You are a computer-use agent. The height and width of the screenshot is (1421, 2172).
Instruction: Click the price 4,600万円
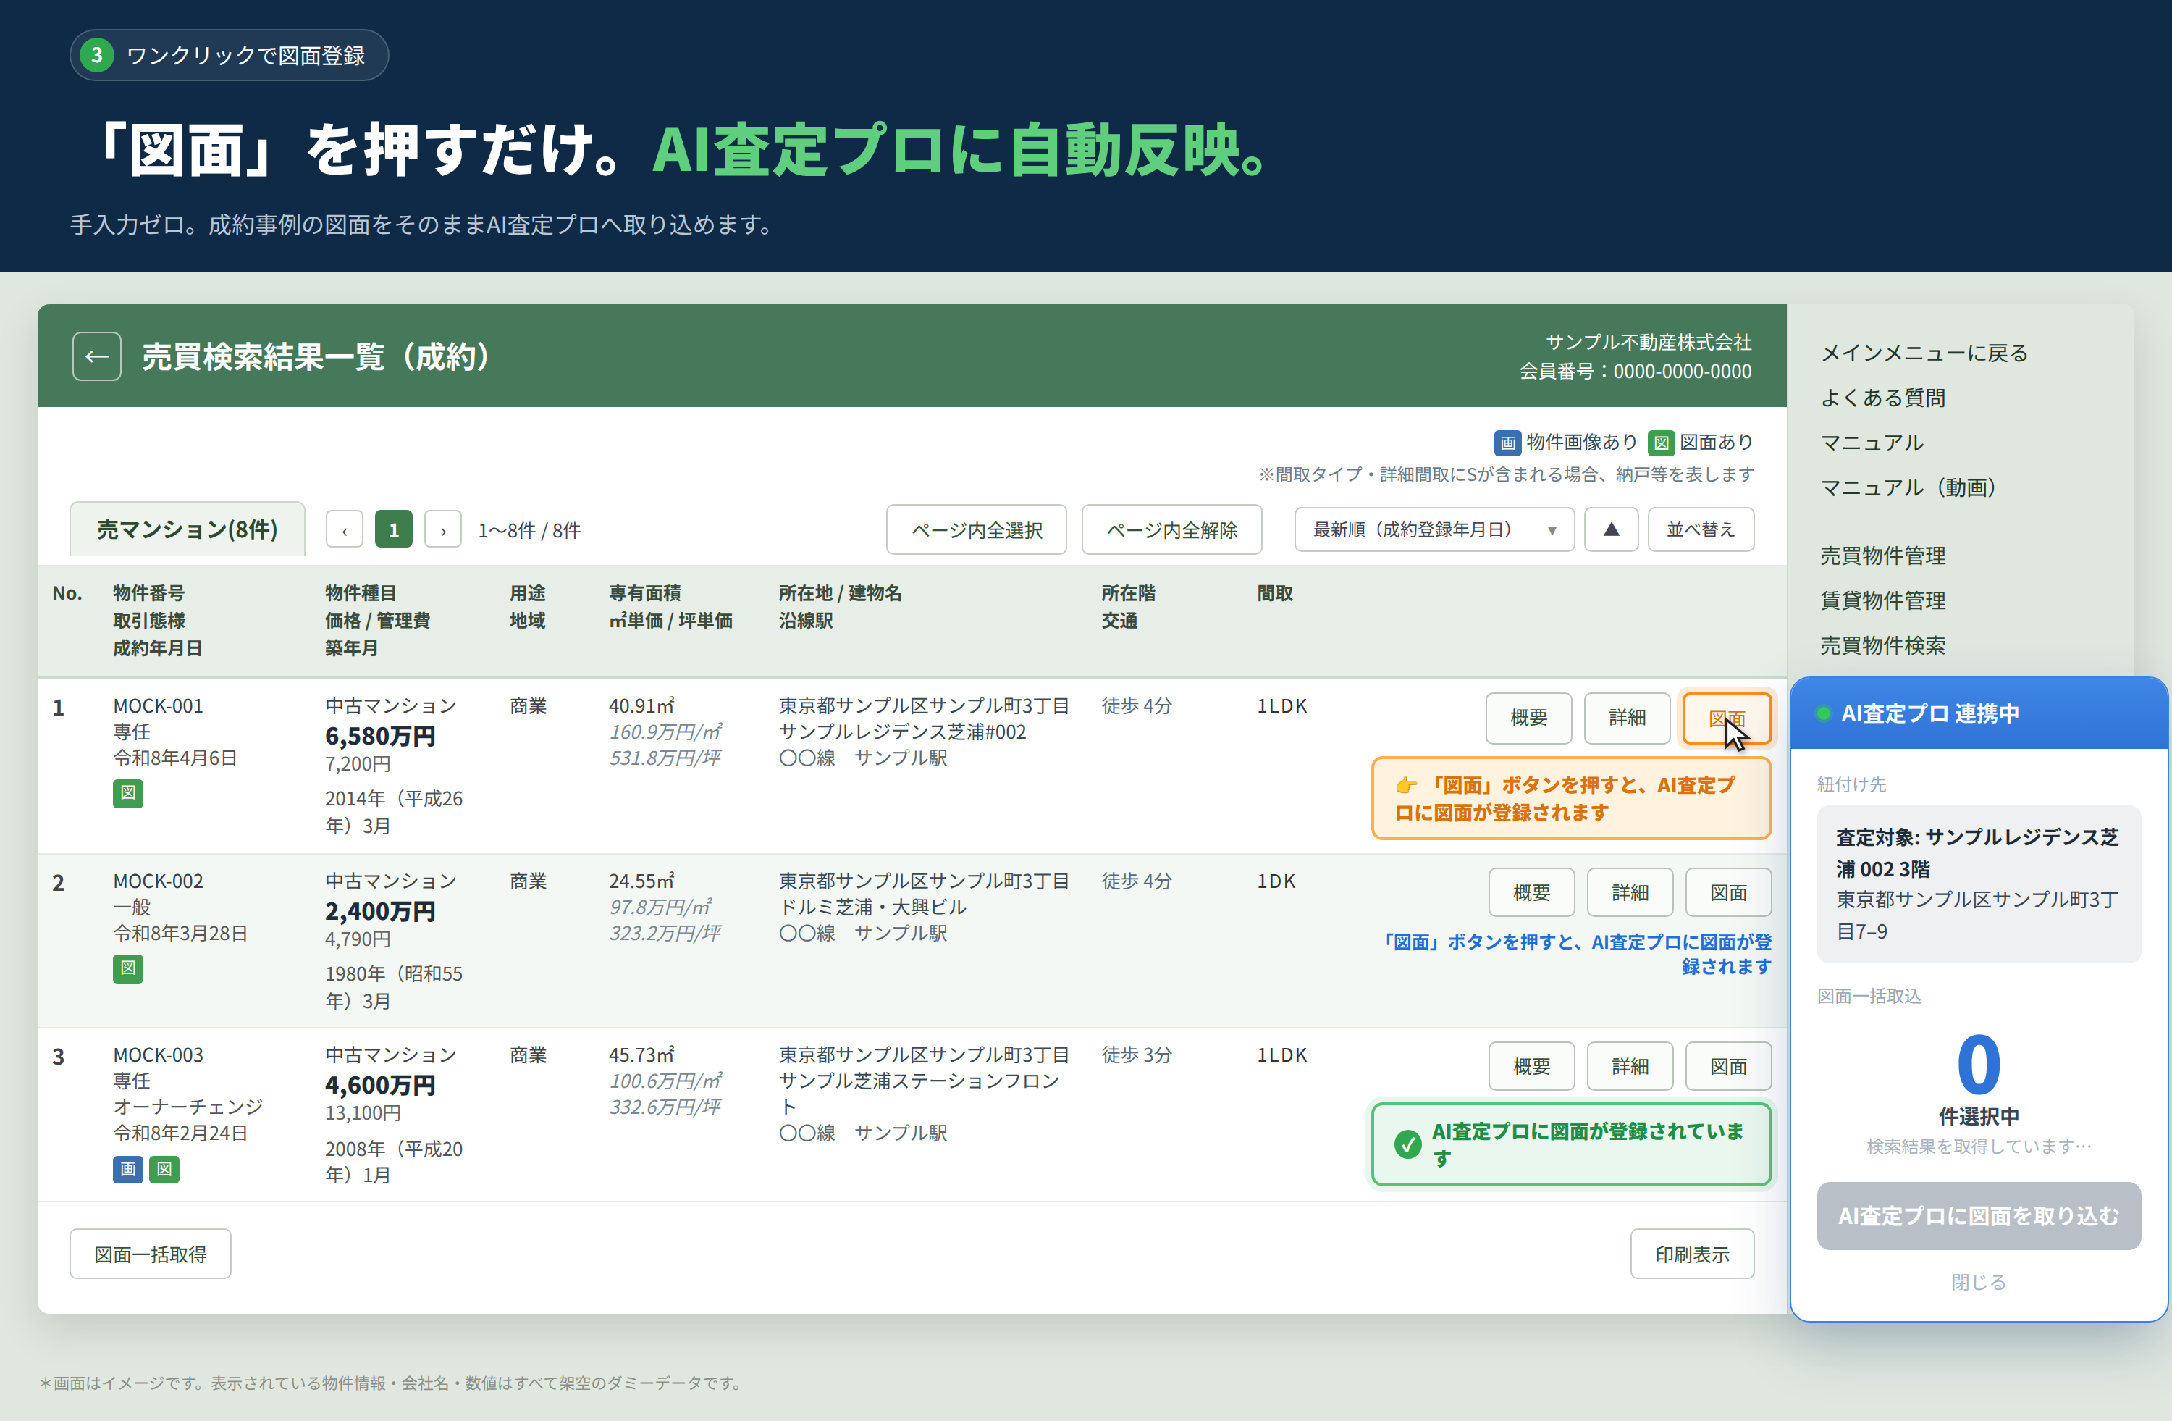pos(379,1084)
